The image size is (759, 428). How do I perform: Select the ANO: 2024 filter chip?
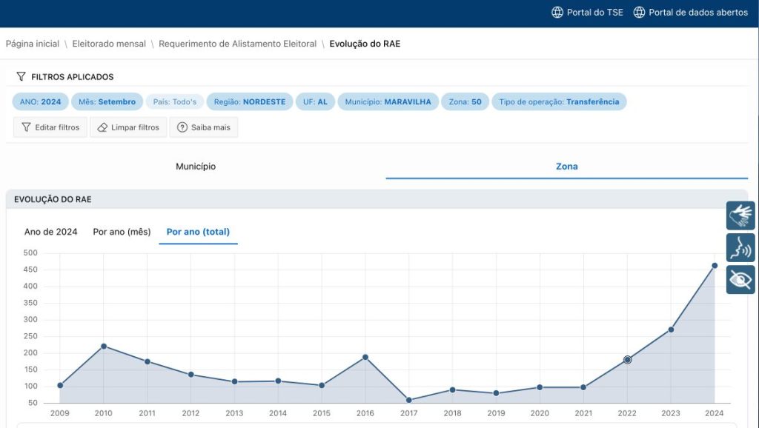click(x=41, y=102)
